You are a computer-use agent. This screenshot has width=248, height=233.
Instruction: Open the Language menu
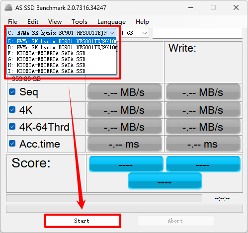(111, 22)
